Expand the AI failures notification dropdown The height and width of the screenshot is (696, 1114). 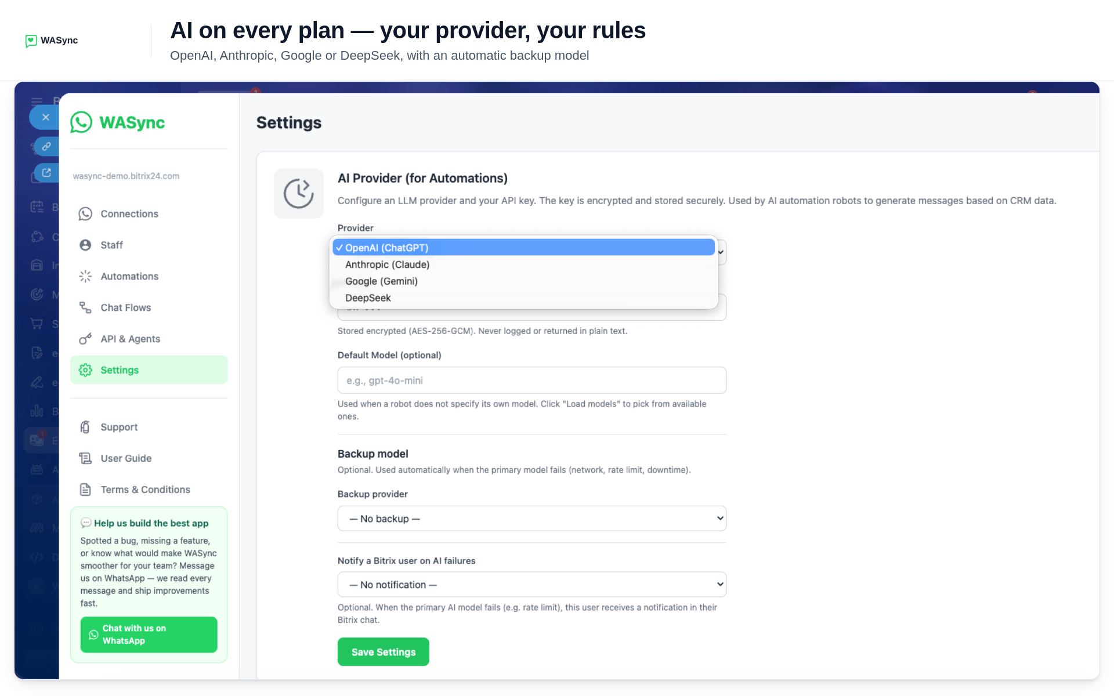(531, 585)
